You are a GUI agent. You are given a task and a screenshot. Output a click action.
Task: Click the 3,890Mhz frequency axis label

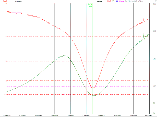tap(133, 115)
